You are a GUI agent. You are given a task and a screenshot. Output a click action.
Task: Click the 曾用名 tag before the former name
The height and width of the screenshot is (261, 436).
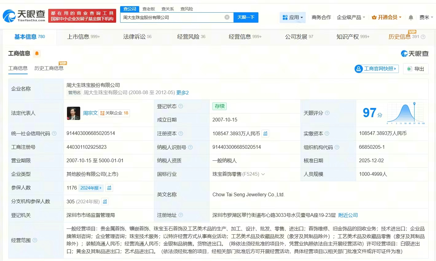pyautogui.click(x=74, y=93)
